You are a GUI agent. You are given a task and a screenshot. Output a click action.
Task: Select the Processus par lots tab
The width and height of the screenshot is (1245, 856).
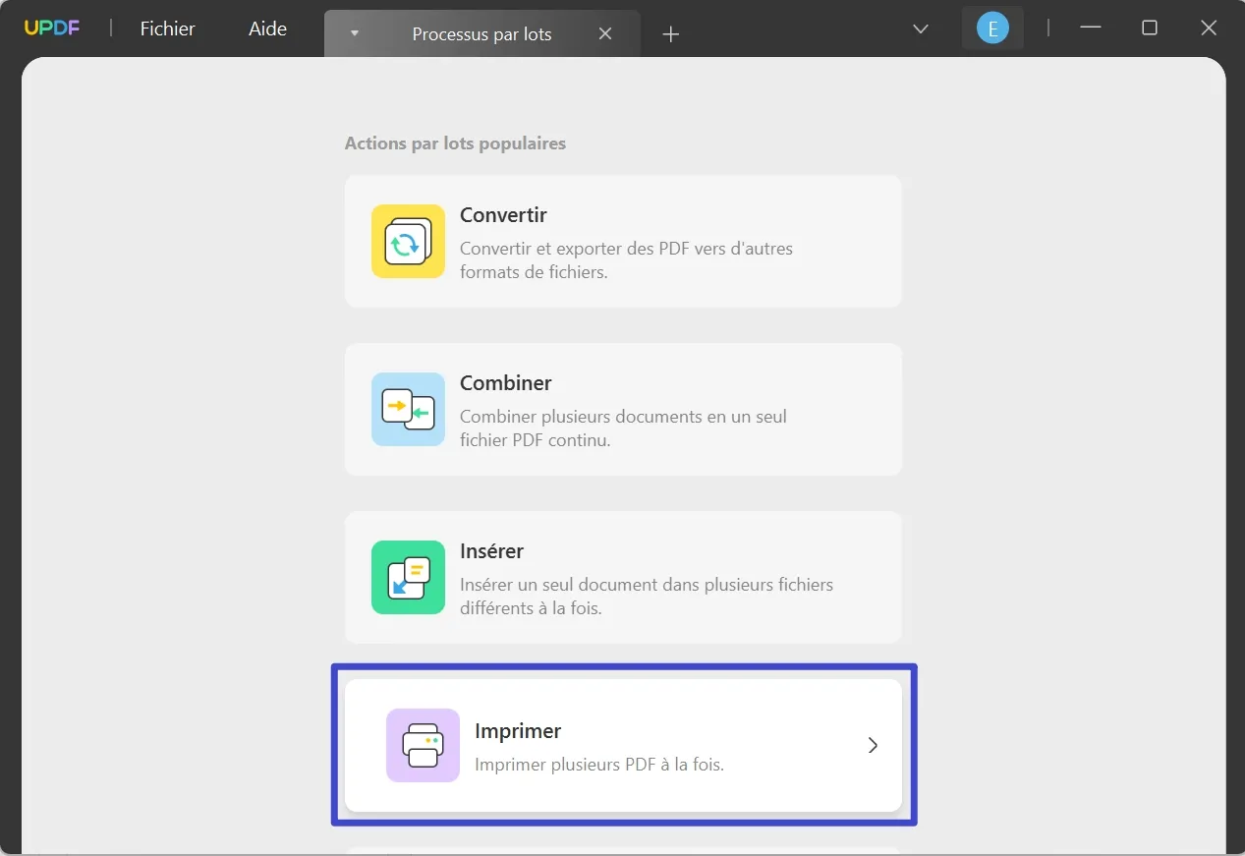click(x=481, y=33)
